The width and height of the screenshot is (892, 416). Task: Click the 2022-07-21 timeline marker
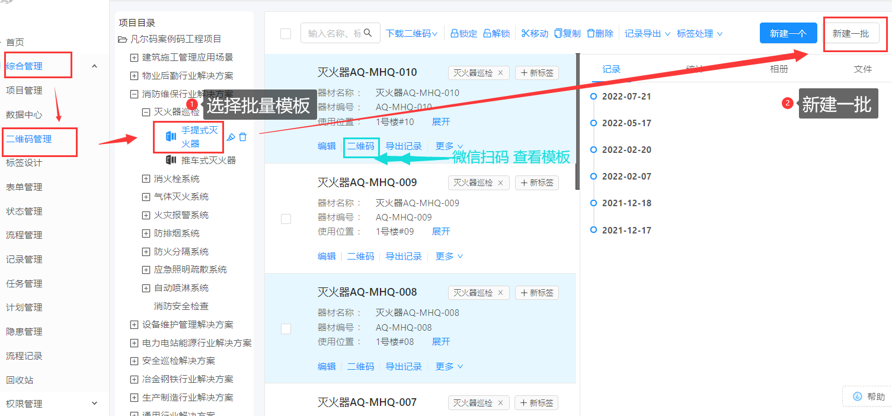[593, 97]
